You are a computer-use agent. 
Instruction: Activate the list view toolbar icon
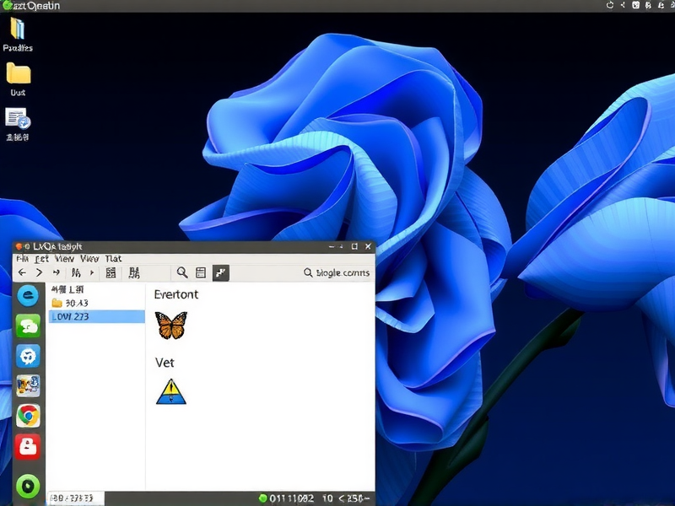point(200,272)
